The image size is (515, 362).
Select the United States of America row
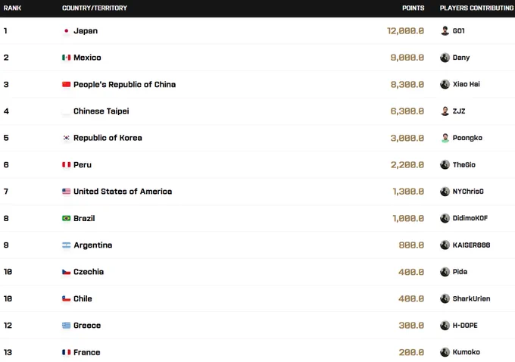click(x=257, y=192)
